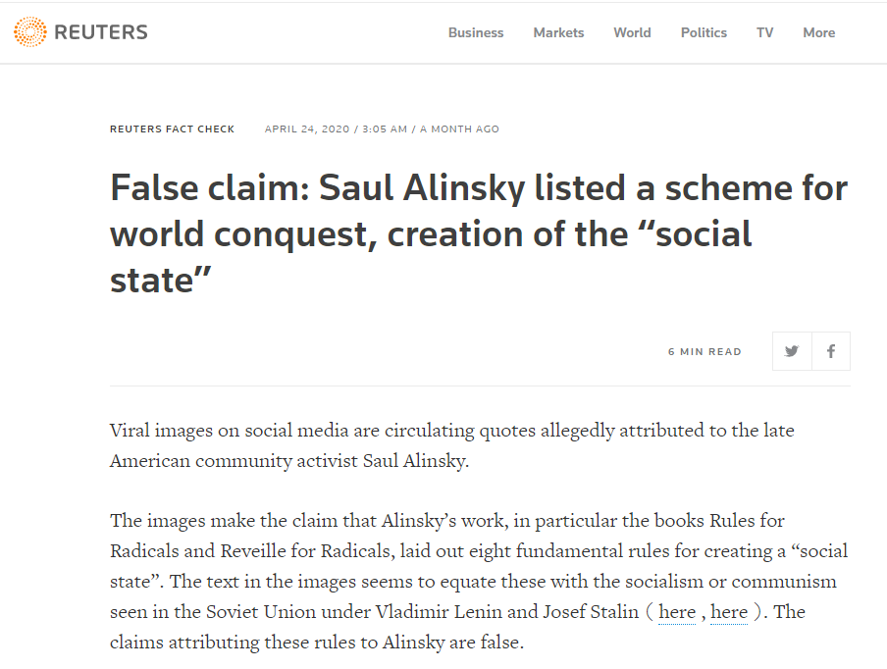Click the paragraph mentioning Rules for Radicals

coord(479,582)
